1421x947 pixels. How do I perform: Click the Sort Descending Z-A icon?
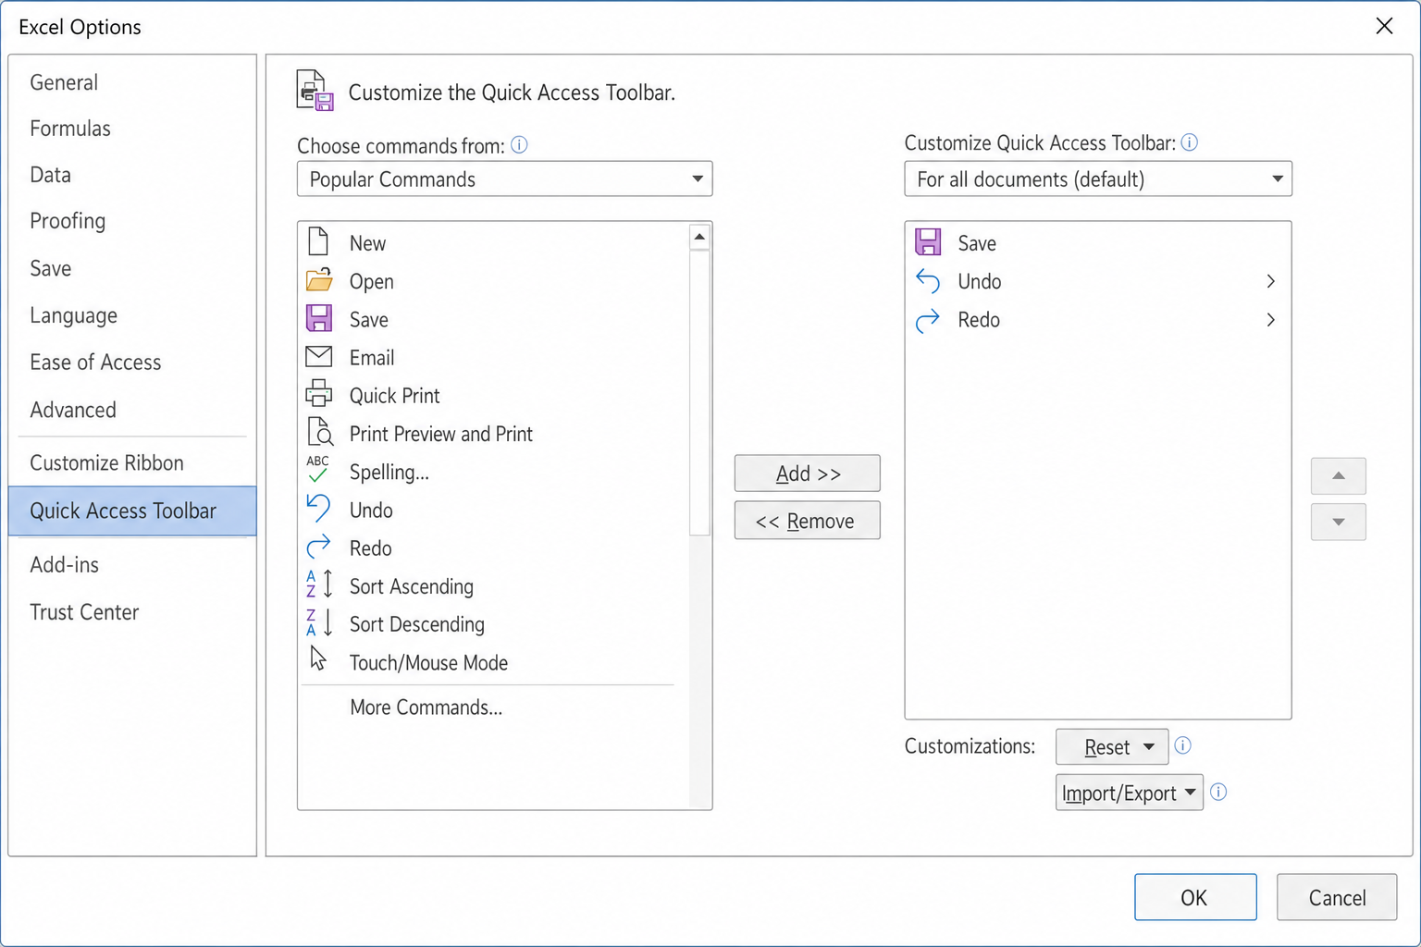point(319,622)
